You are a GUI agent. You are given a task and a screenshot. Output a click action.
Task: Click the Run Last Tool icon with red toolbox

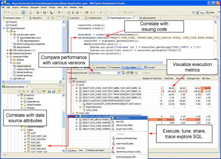pos(51,13)
